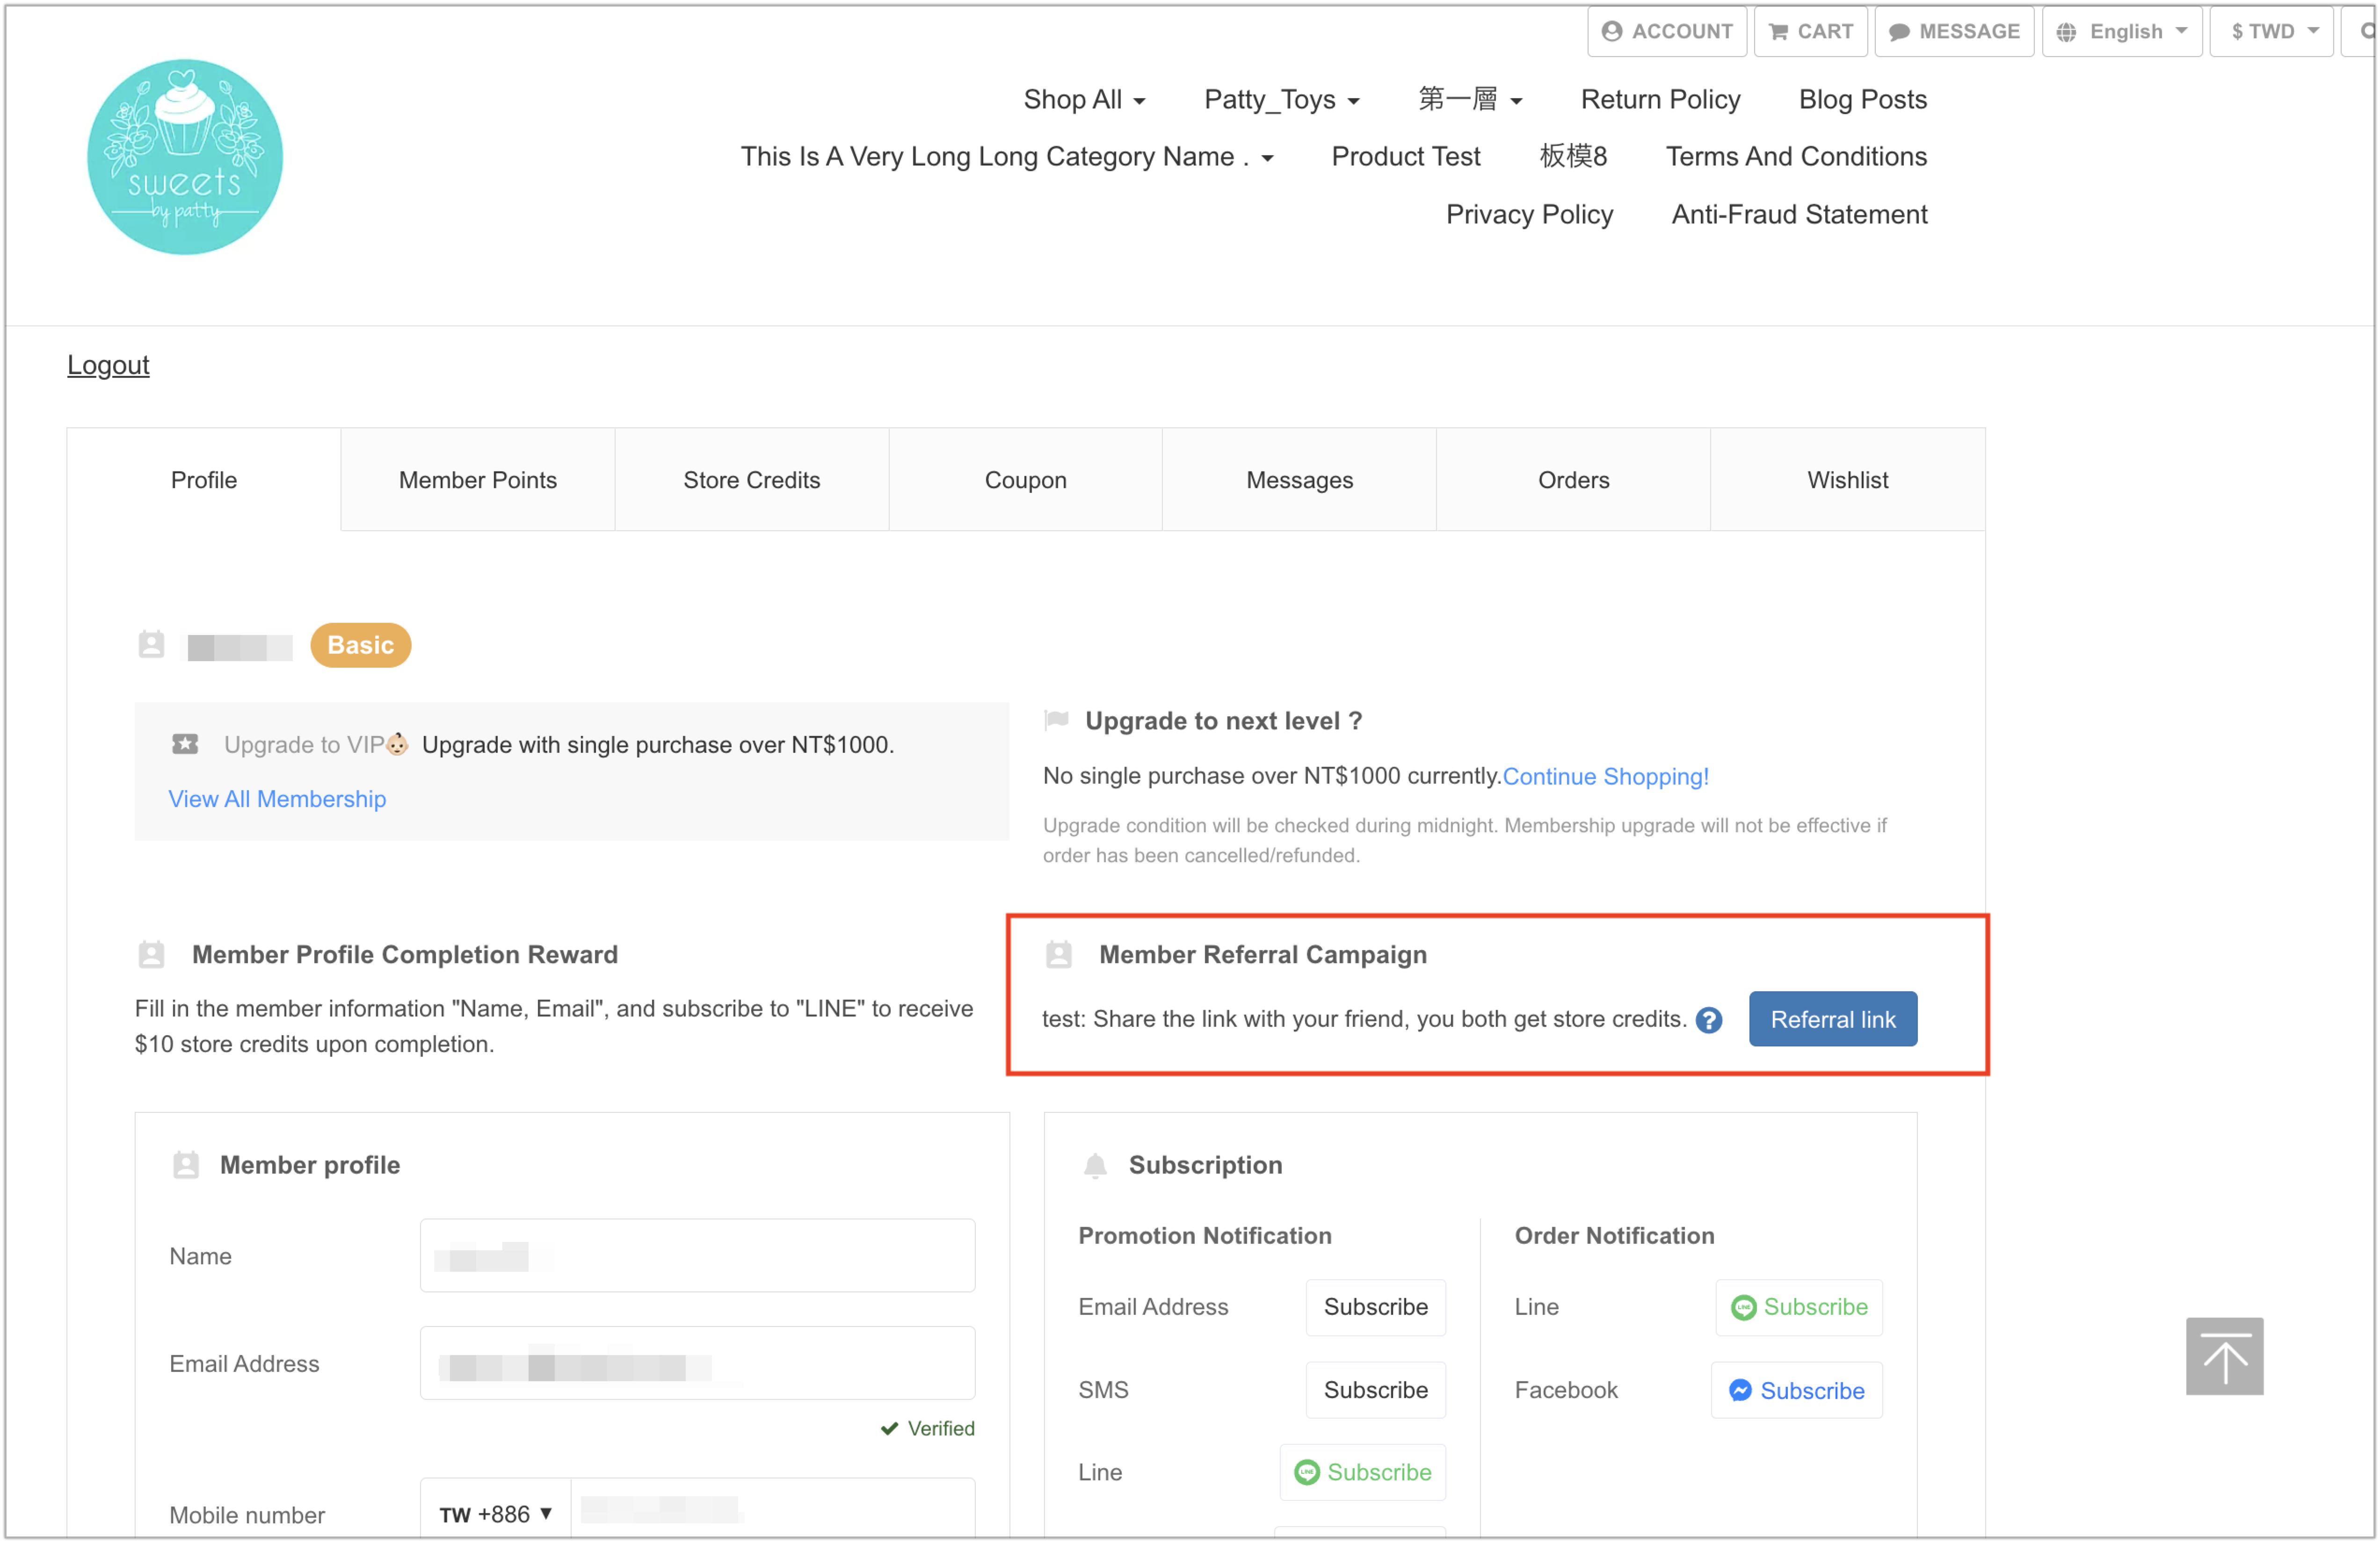Subscribe to Facebook order notifications
Screen dimensions: 2380x1543
pyautogui.click(x=1796, y=1390)
